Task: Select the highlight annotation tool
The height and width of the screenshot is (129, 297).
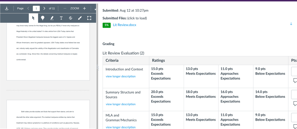Action: click(x=52, y=18)
